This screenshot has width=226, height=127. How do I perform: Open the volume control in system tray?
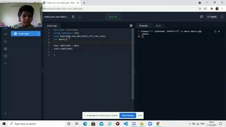[x=194, y=124]
